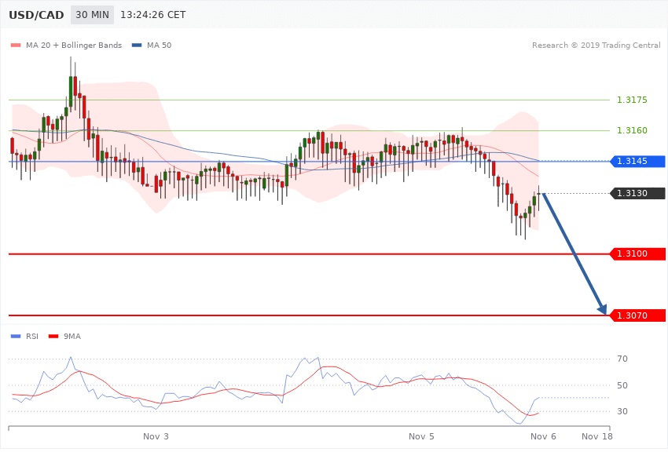Click the 1.3175 price axis label
Viewport: 668px width, 452px height.
632,100
